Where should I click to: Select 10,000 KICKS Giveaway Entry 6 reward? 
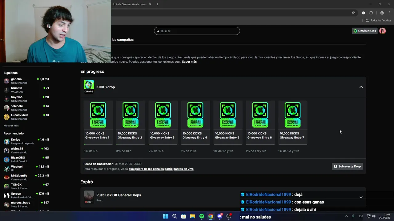[260, 122]
